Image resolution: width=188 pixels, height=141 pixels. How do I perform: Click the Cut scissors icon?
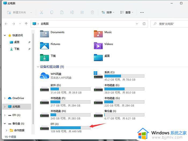pos(41,12)
